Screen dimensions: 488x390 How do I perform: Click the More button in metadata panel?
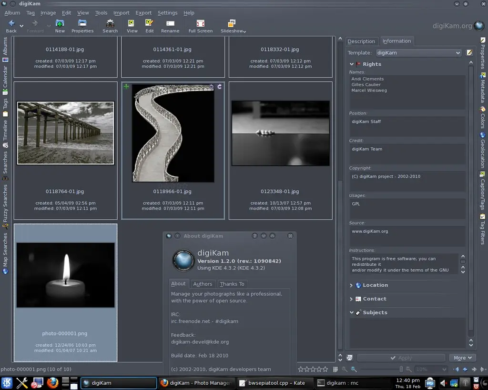(462, 358)
